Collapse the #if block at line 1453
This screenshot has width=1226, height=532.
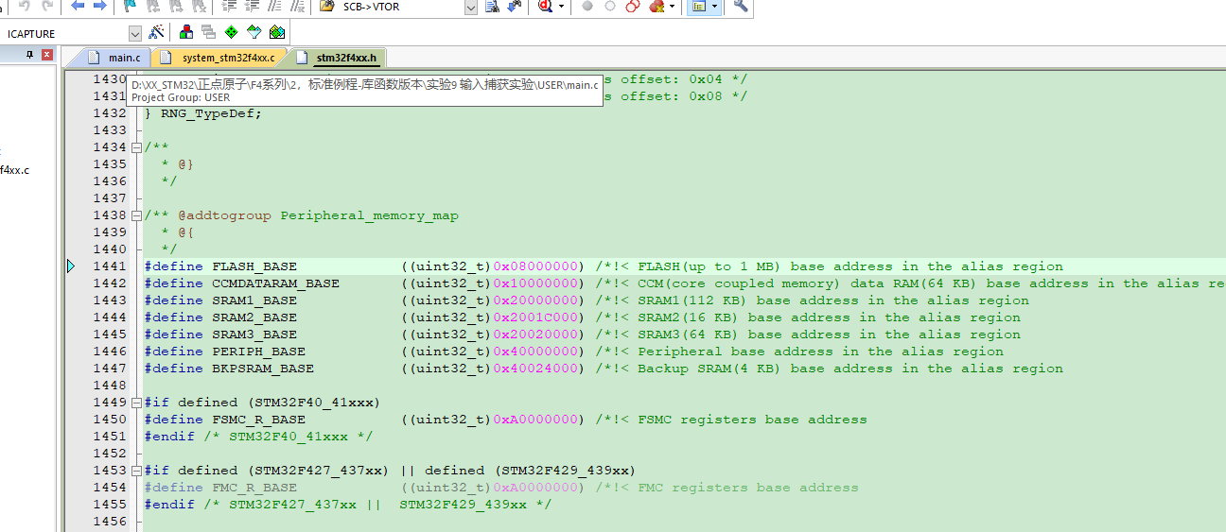point(136,471)
